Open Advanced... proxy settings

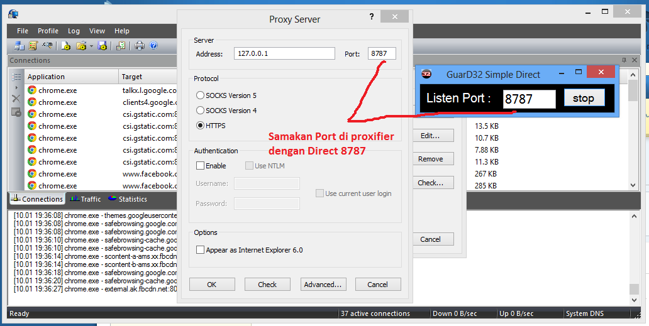(x=323, y=285)
